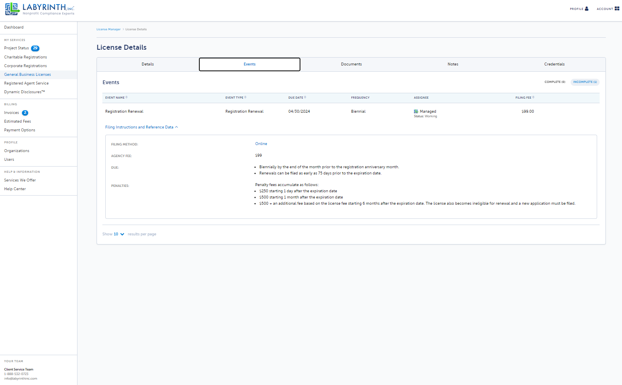Screen dimensions: 622x385
Task: Click the Project Status 29 badge
Action: (35, 48)
